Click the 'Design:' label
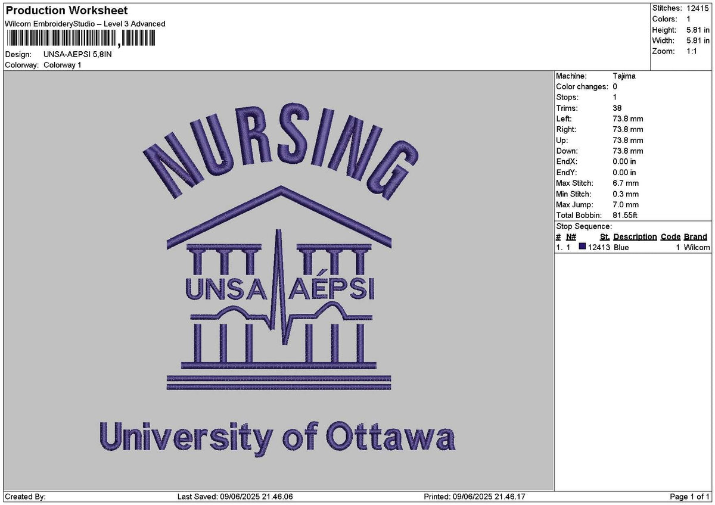The width and height of the screenshot is (715, 505). 17,54
